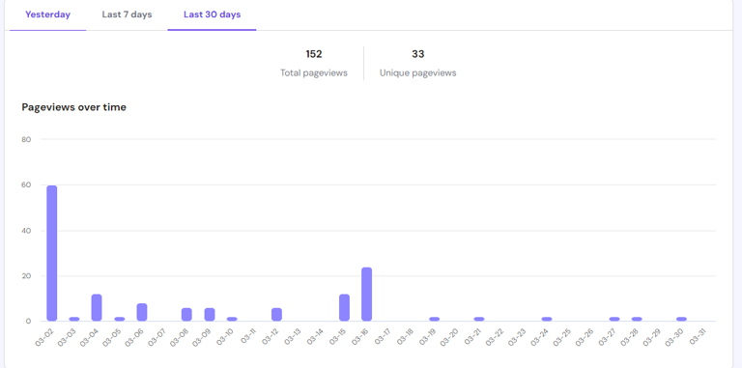The image size is (742, 368).
Task: Select the bar for 03-08
Action: tap(186, 315)
